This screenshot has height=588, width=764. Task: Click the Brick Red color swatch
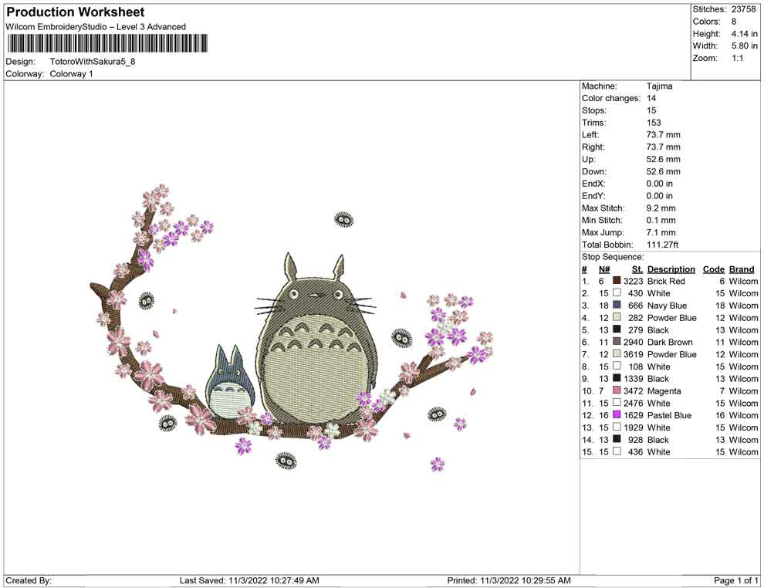pyautogui.click(x=617, y=281)
